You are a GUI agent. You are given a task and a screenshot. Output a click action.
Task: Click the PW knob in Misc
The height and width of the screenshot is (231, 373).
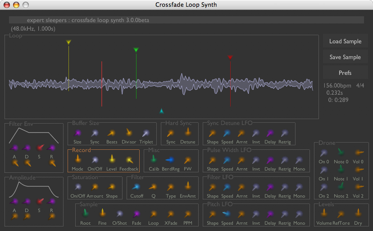pos(187,160)
